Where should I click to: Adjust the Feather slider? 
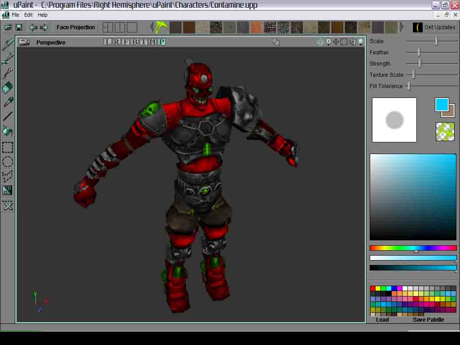pyautogui.click(x=419, y=52)
